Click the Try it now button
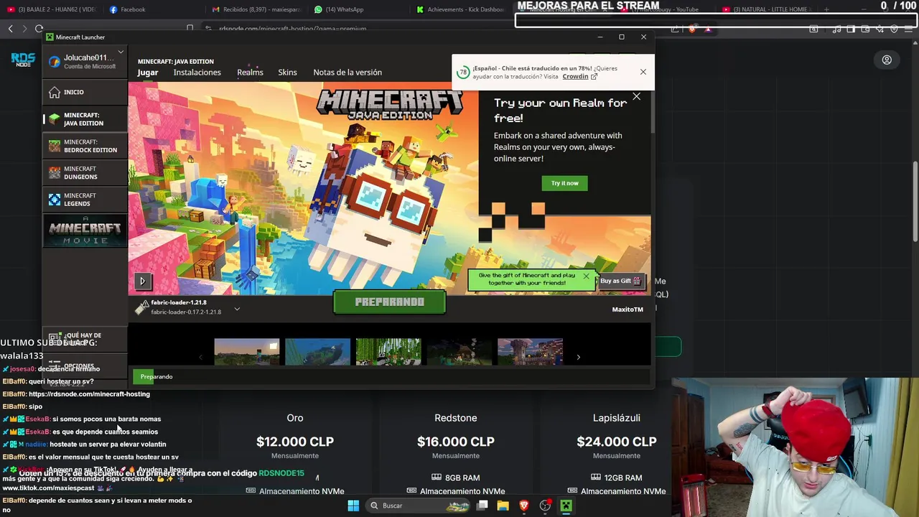The height and width of the screenshot is (517, 919). tap(564, 183)
